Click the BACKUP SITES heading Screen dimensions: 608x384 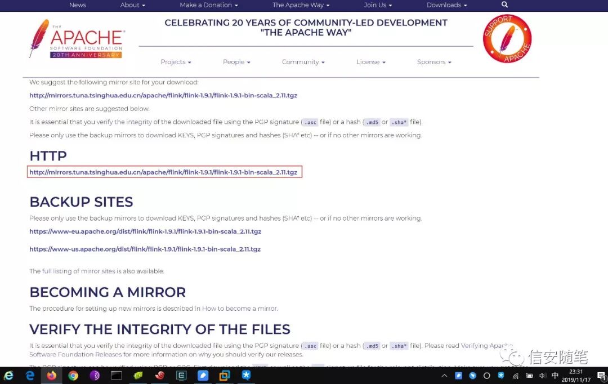[x=81, y=202]
